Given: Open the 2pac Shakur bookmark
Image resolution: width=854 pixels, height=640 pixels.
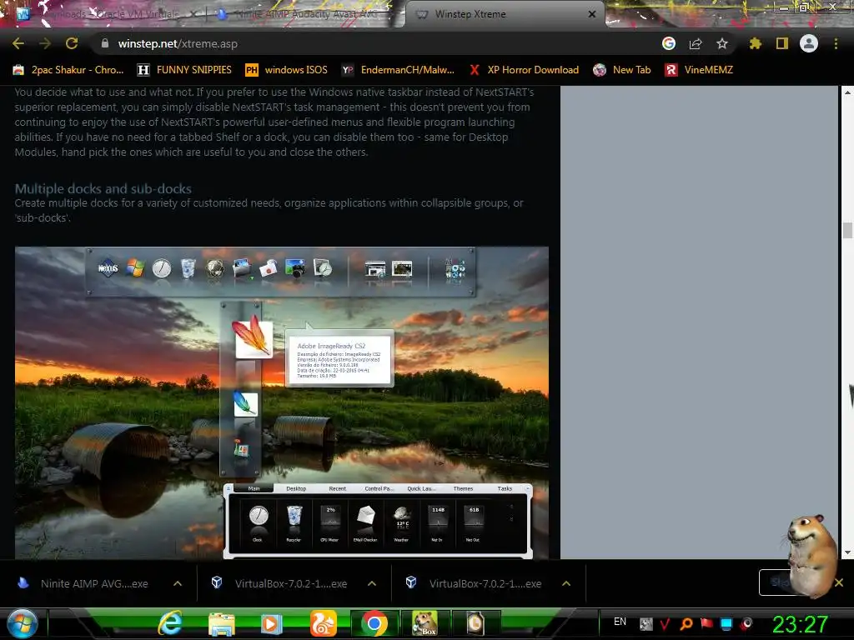Looking at the screenshot, I should click(x=68, y=70).
